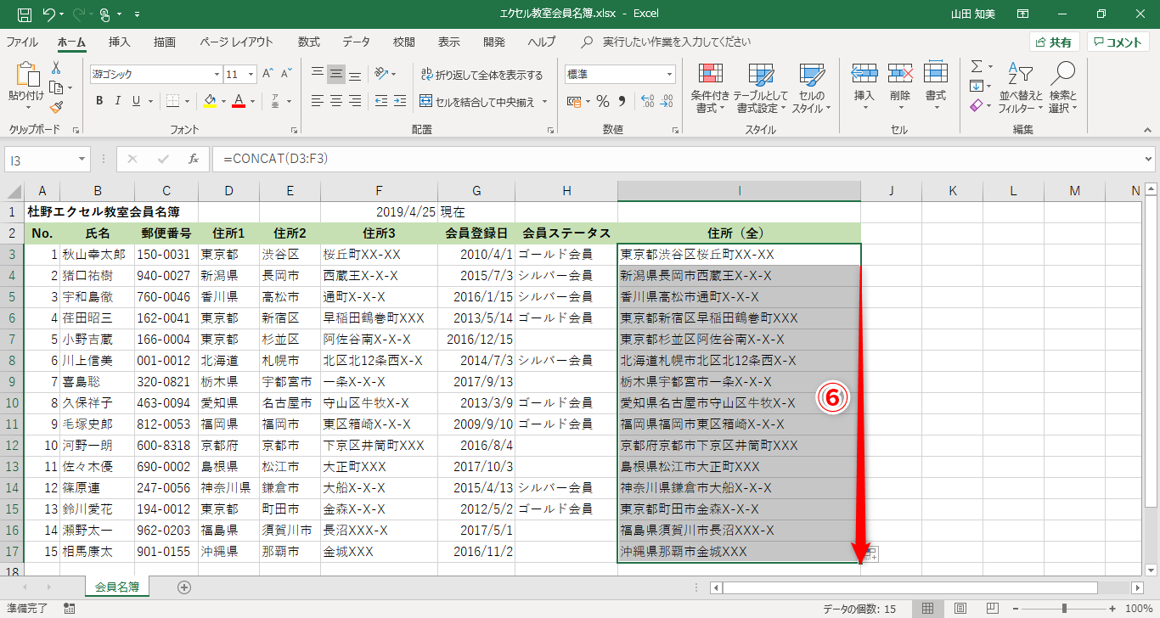
Task: Toggle middle vertical alignment
Action: tap(336, 74)
